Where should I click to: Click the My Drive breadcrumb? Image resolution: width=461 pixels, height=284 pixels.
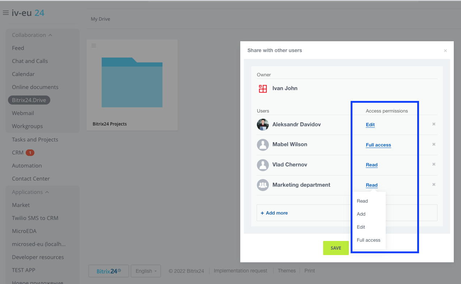100,19
